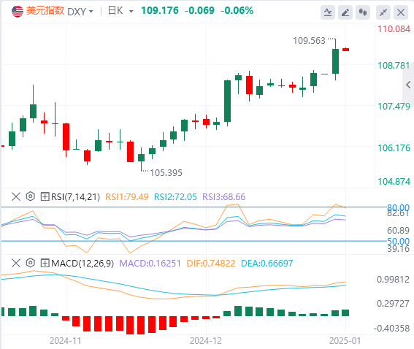Click the 0.99812 MACD axis label

pos(393,280)
